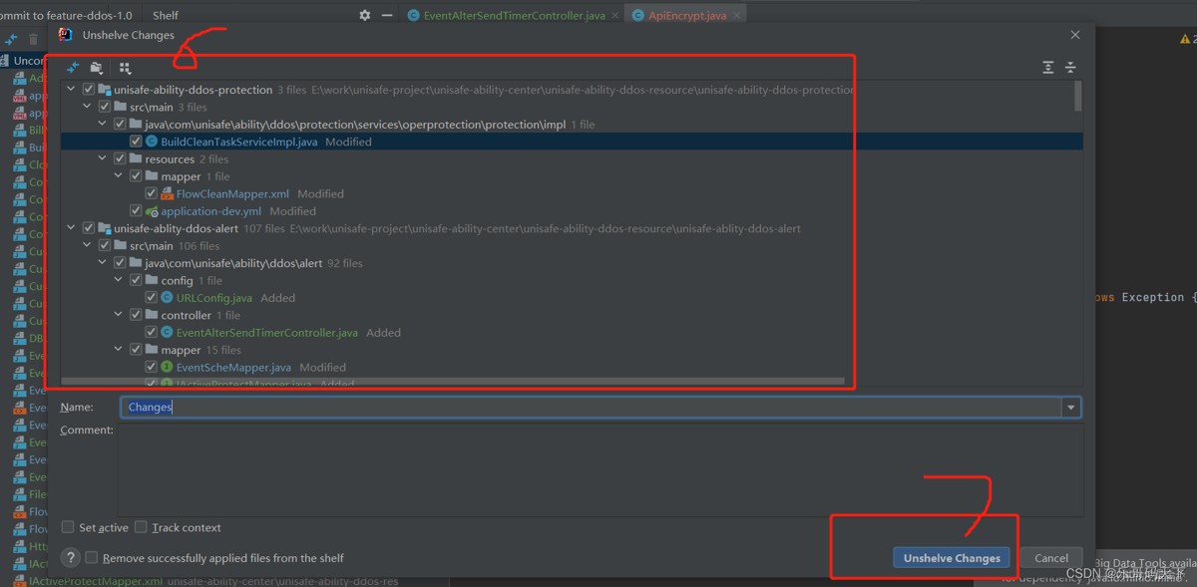Click the Expand All icon in the dialog
The height and width of the screenshot is (587, 1197).
click(1047, 68)
